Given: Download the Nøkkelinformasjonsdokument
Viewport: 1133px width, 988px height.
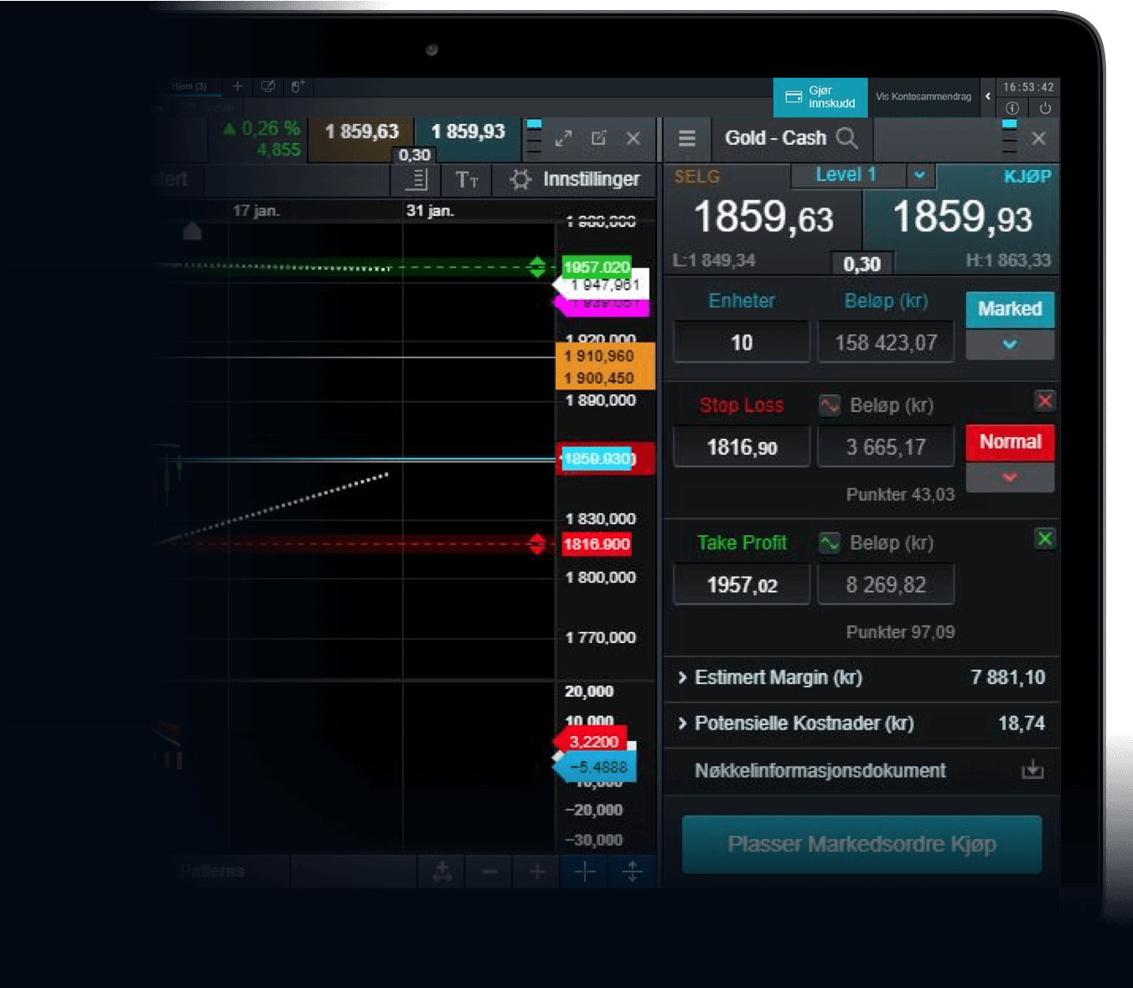Looking at the screenshot, I should (x=1032, y=771).
